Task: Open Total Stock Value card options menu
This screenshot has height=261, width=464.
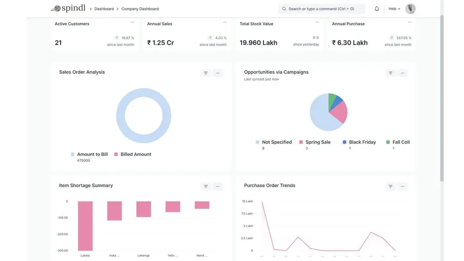Action: pos(317,22)
